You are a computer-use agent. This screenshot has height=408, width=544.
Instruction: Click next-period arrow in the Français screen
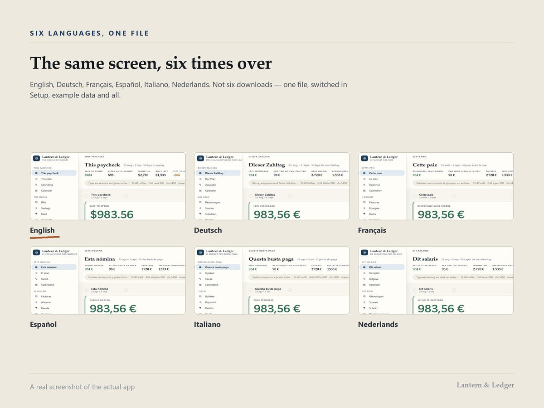(454, 196)
